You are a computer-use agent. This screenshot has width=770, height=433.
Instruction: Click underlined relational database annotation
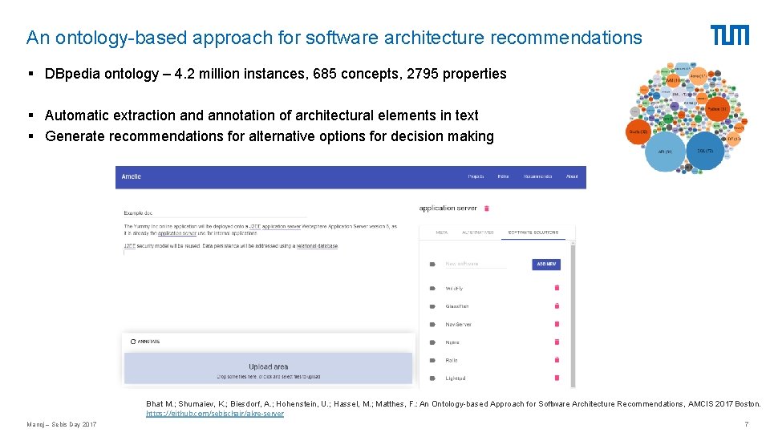click(x=317, y=245)
